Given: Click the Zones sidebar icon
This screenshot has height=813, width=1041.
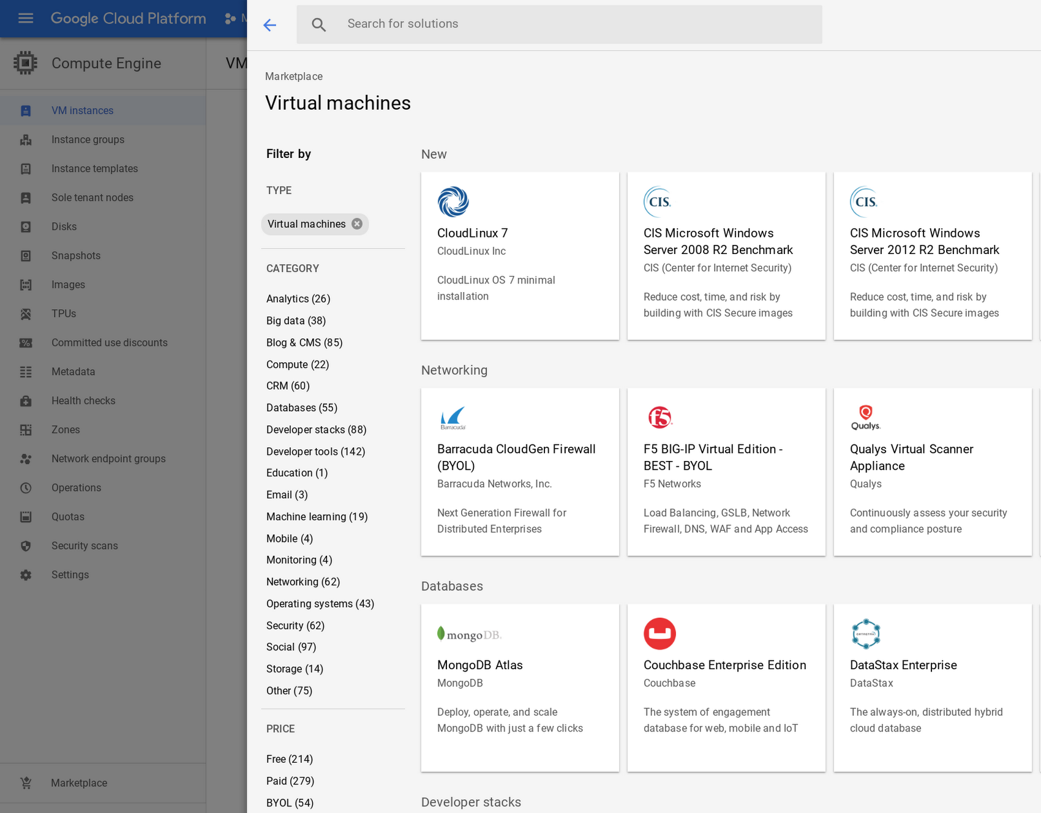Looking at the screenshot, I should tap(26, 430).
